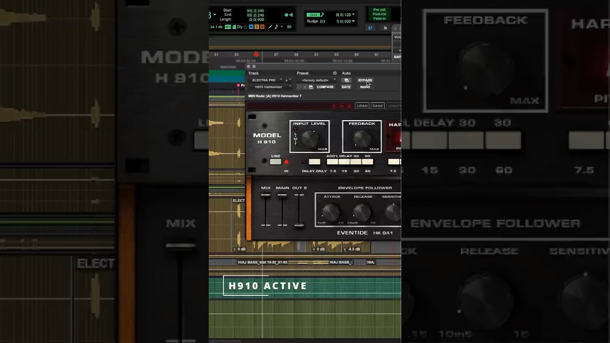The width and height of the screenshot is (610, 343).
Task: Click the third red icon in Eventide bar
Action: pyautogui.click(x=349, y=106)
